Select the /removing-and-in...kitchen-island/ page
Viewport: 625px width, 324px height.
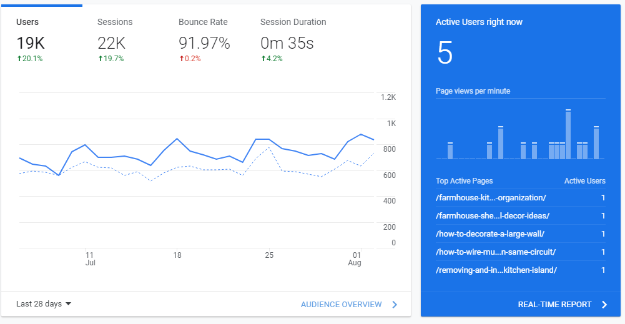click(496, 270)
